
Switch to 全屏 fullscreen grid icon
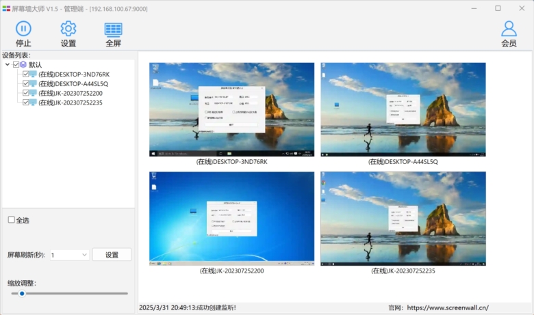(114, 30)
